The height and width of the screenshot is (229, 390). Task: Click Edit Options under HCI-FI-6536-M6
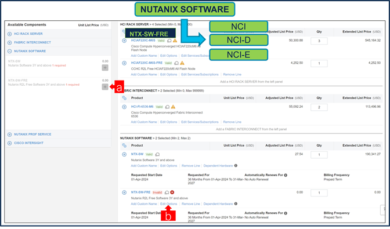click(169, 122)
